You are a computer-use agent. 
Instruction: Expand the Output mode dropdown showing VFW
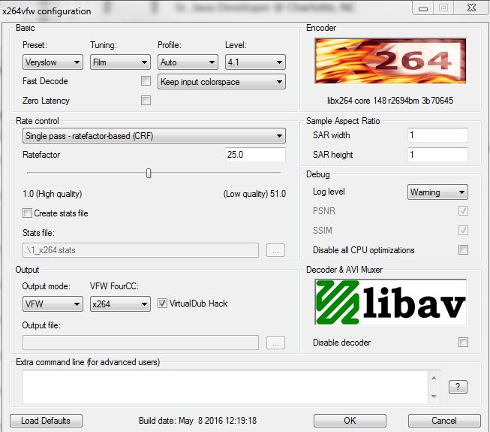(53, 304)
